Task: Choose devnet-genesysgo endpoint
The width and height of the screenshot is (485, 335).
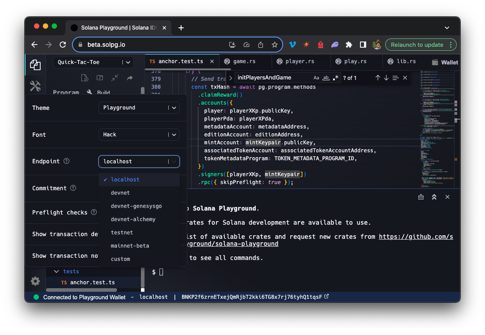Action: click(139, 206)
